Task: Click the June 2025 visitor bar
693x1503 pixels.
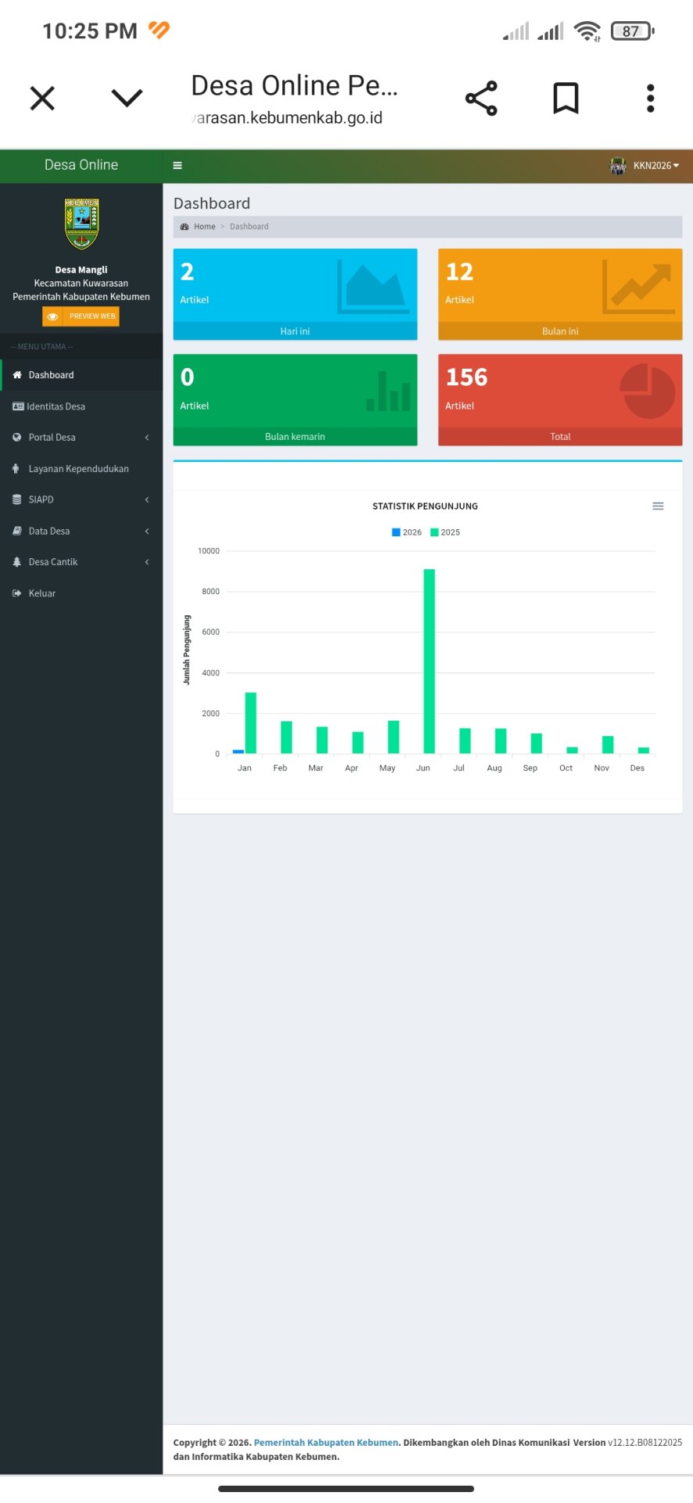Action: point(429,661)
